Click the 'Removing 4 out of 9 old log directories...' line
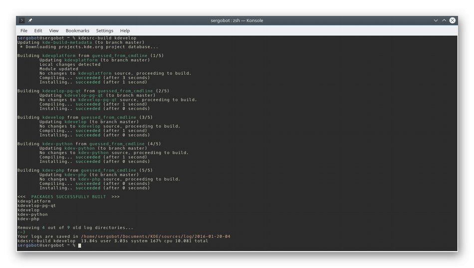The width and height of the screenshot is (474, 268). click(75, 228)
